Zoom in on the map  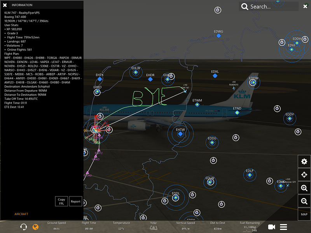point(304,188)
